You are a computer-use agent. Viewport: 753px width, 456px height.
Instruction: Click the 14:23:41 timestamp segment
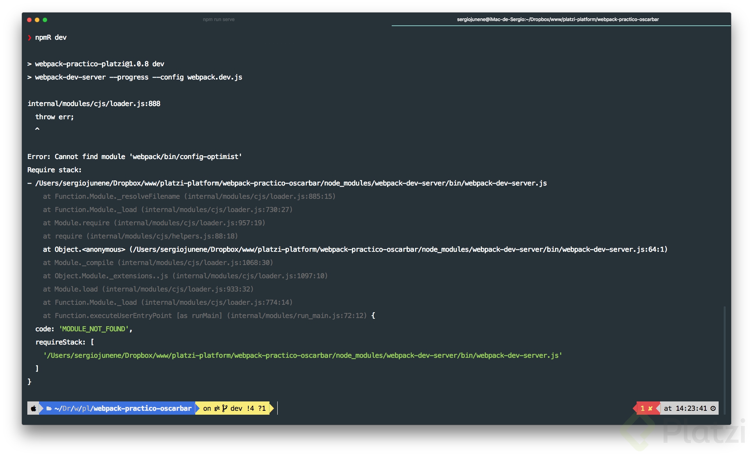(691, 408)
